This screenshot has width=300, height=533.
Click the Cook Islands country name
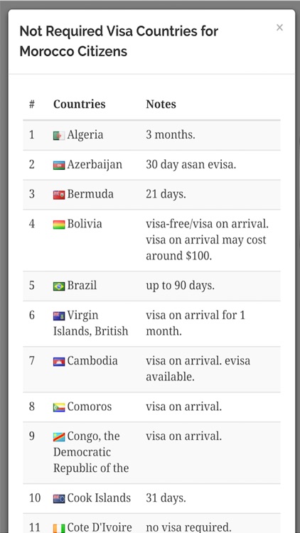tap(99, 497)
